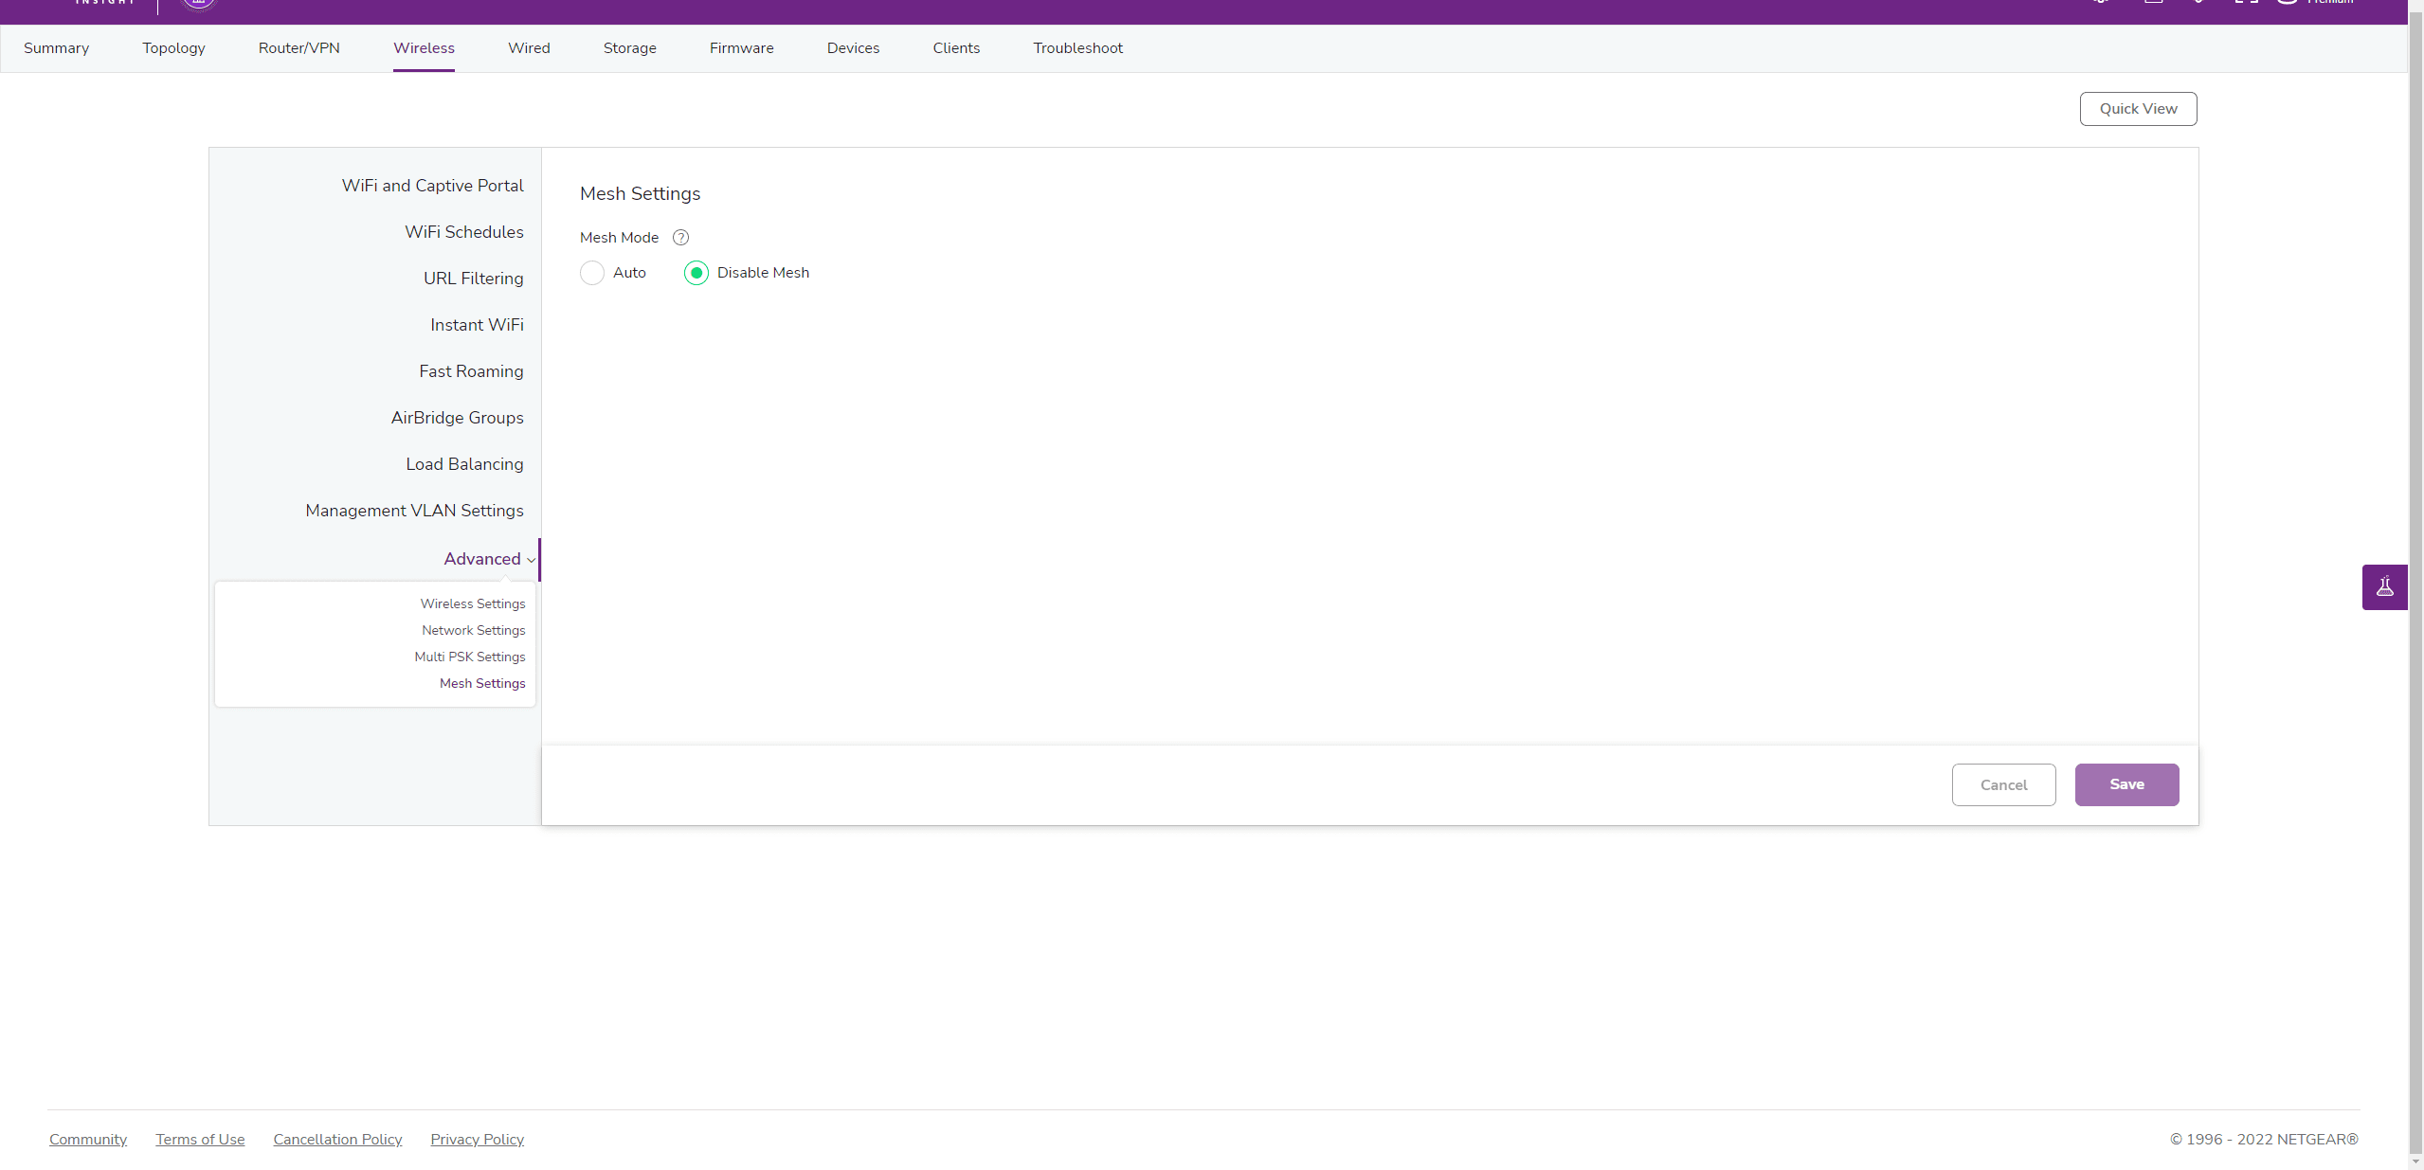Open the flask beta feedback side tab
The width and height of the screenshot is (2424, 1170).
(2384, 587)
